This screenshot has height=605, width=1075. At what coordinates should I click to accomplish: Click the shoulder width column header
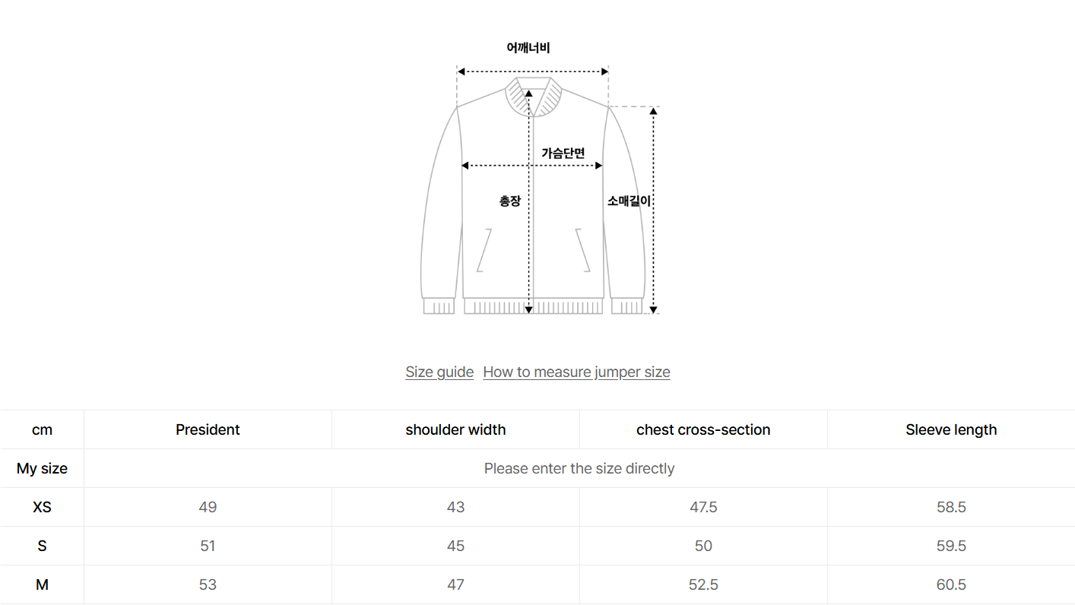455,429
